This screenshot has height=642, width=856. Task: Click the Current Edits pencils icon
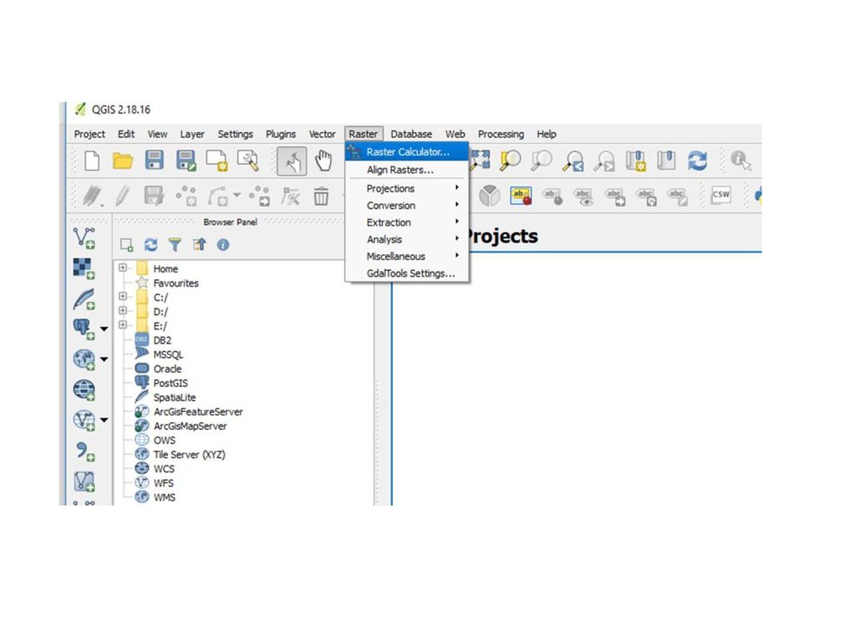pos(92,196)
